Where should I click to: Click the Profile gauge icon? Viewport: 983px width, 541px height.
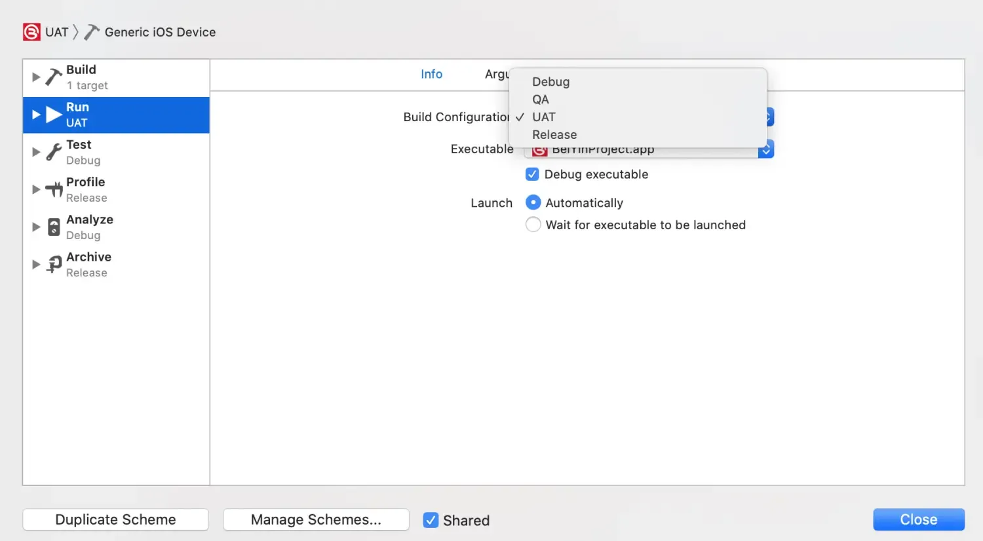tap(52, 189)
